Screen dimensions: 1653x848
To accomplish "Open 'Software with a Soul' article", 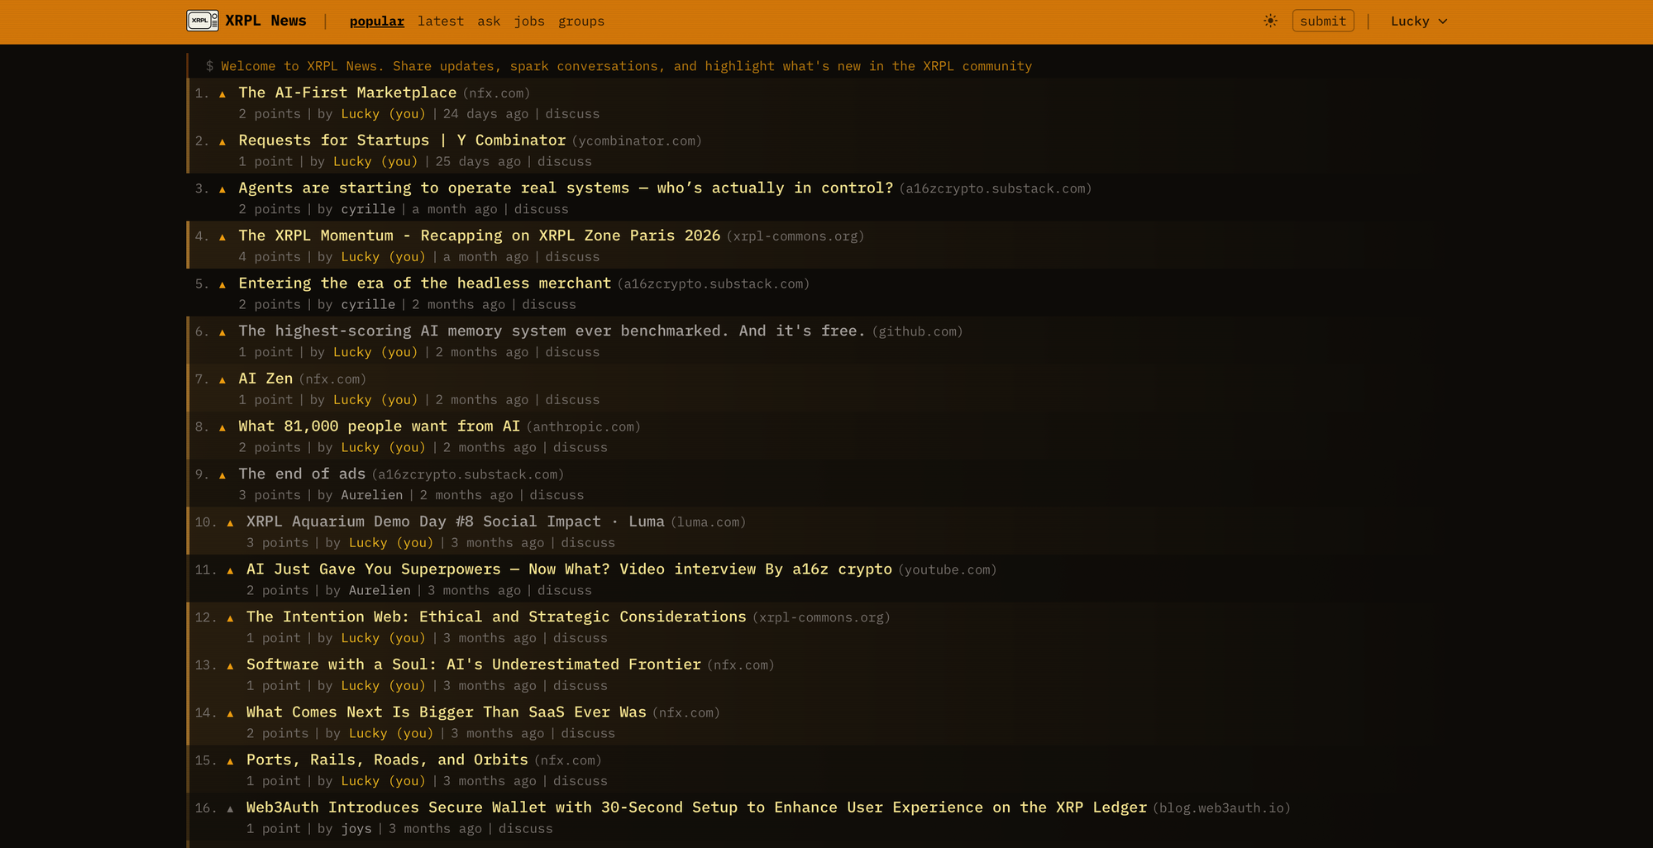I will 474,665.
